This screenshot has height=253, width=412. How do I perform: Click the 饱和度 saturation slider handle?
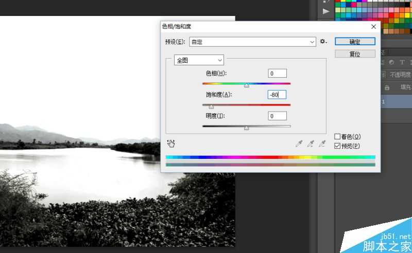pyautogui.click(x=211, y=106)
